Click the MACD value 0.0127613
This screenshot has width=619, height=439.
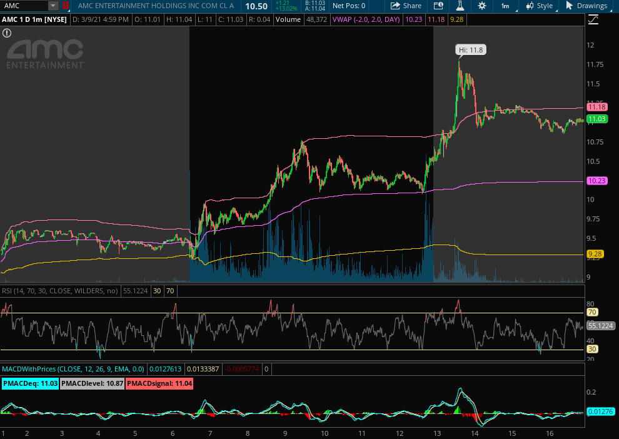(x=166, y=369)
